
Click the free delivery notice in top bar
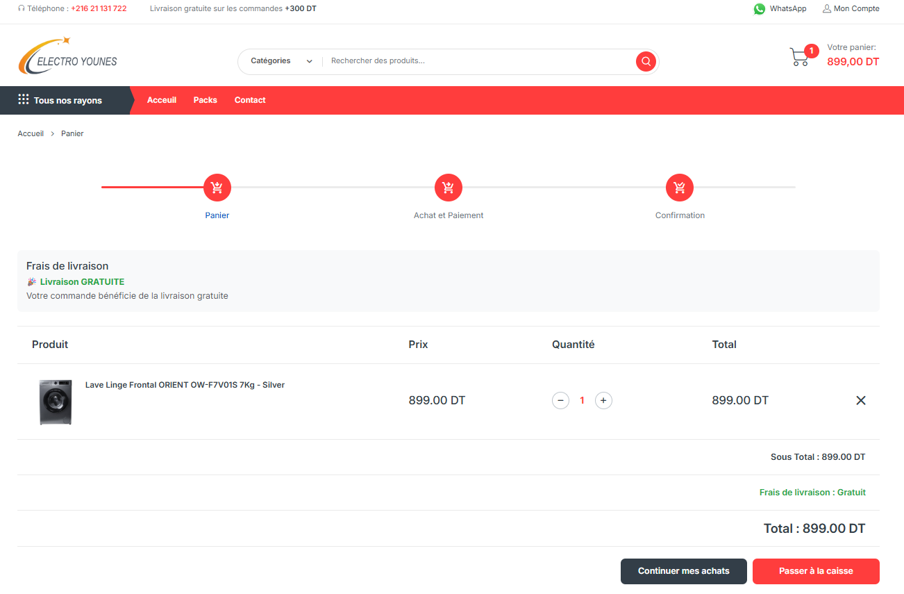(233, 9)
